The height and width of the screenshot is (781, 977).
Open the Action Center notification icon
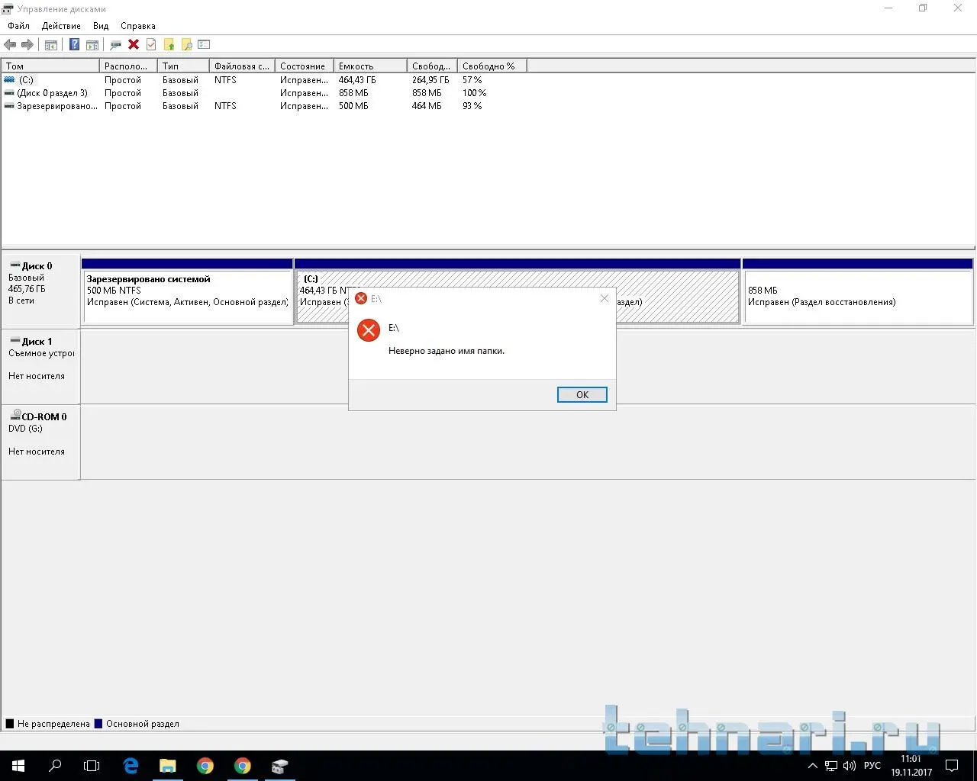[x=953, y=766]
